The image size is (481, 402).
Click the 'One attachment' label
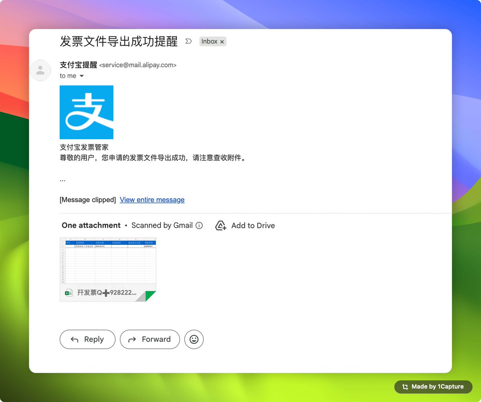(x=91, y=225)
